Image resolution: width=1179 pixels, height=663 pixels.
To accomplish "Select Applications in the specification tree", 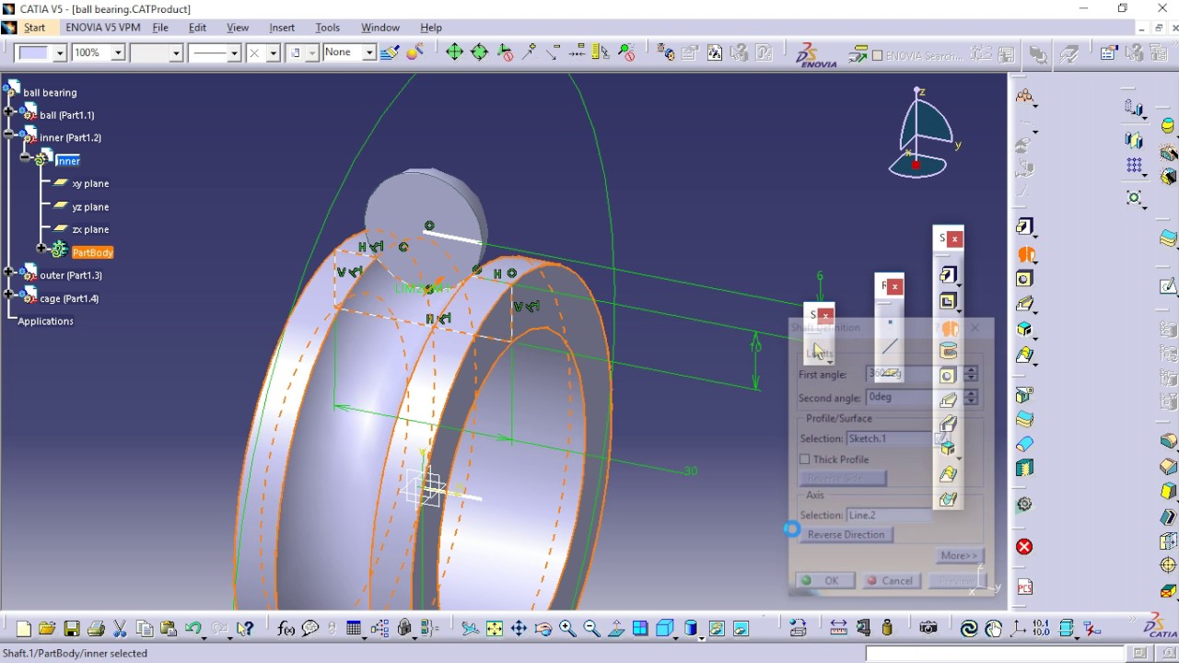I will pos(45,321).
